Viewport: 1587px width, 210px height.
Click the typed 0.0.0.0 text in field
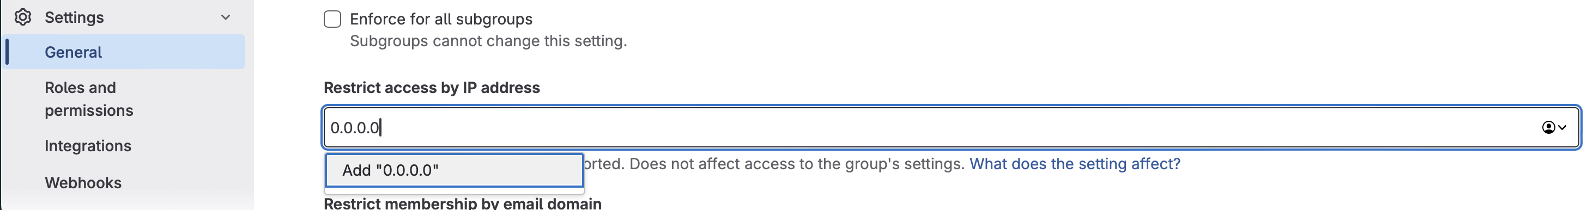pos(355,127)
